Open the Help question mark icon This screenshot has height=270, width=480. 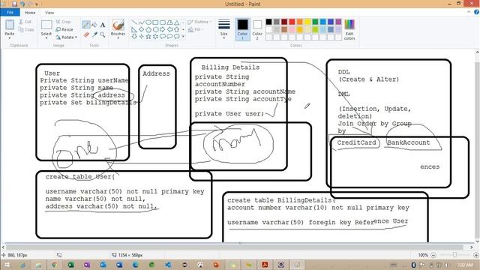coord(476,12)
